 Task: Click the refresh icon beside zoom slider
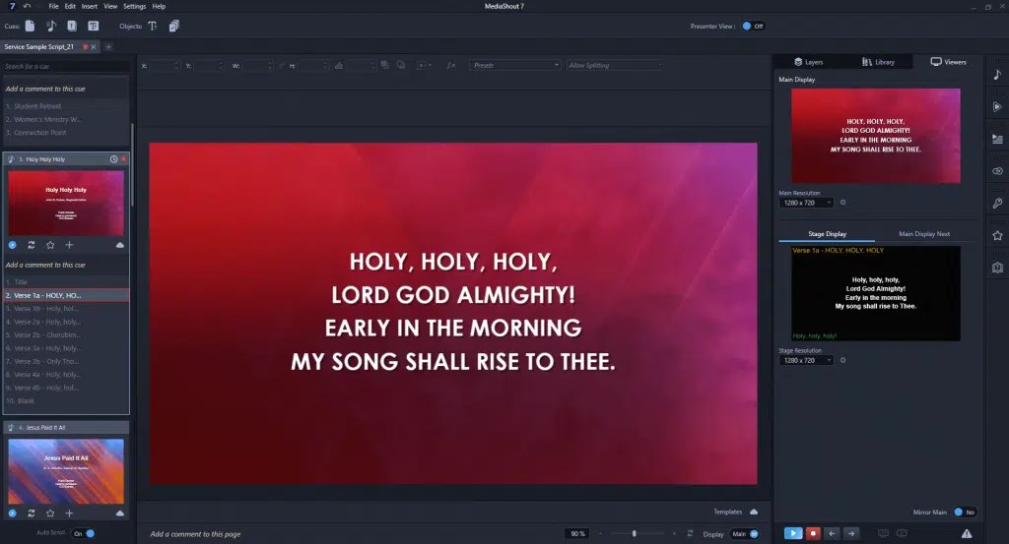(x=690, y=533)
